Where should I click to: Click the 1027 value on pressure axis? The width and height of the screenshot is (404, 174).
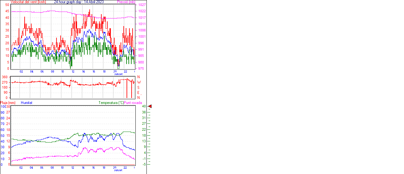click(142, 5)
